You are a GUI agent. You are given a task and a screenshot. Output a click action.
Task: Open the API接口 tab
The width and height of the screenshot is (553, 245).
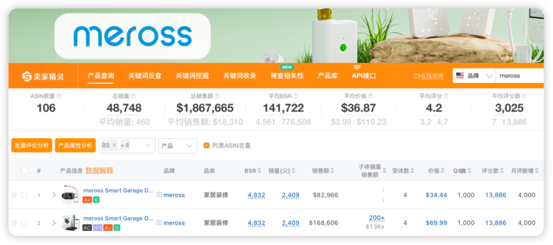point(363,76)
